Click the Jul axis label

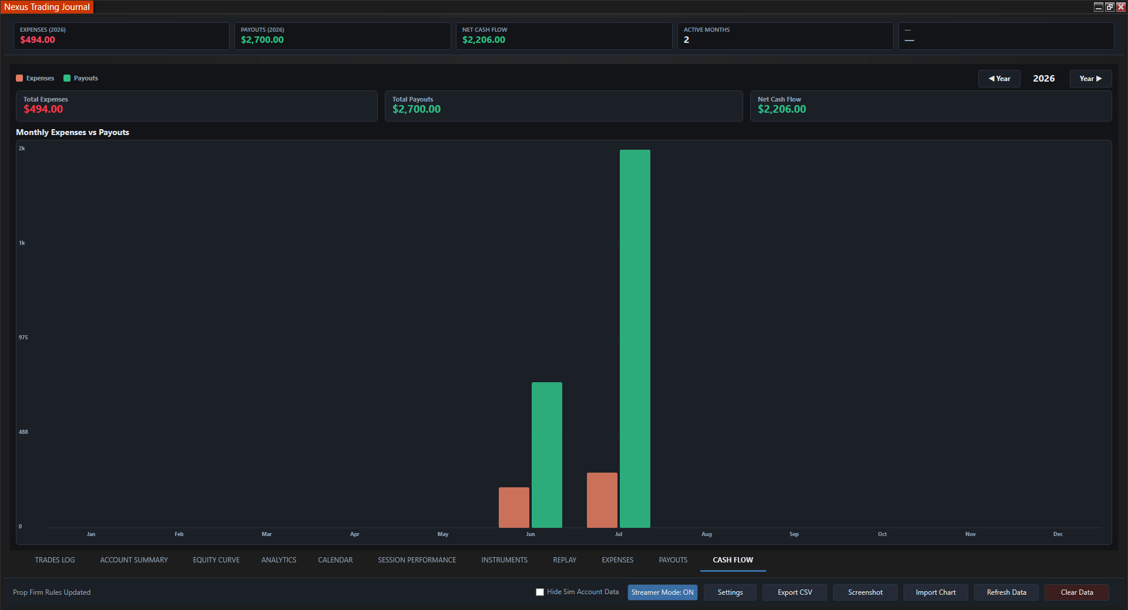coord(619,534)
